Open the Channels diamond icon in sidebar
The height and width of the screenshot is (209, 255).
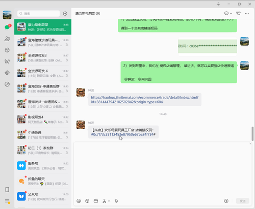coord(7,73)
